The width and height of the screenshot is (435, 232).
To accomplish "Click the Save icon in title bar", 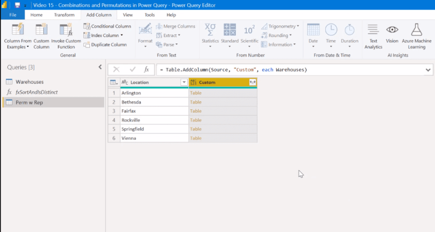I will [x=17, y=5].
